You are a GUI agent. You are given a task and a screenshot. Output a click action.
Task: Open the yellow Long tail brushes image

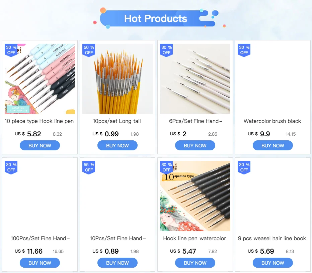tap(118, 79)
